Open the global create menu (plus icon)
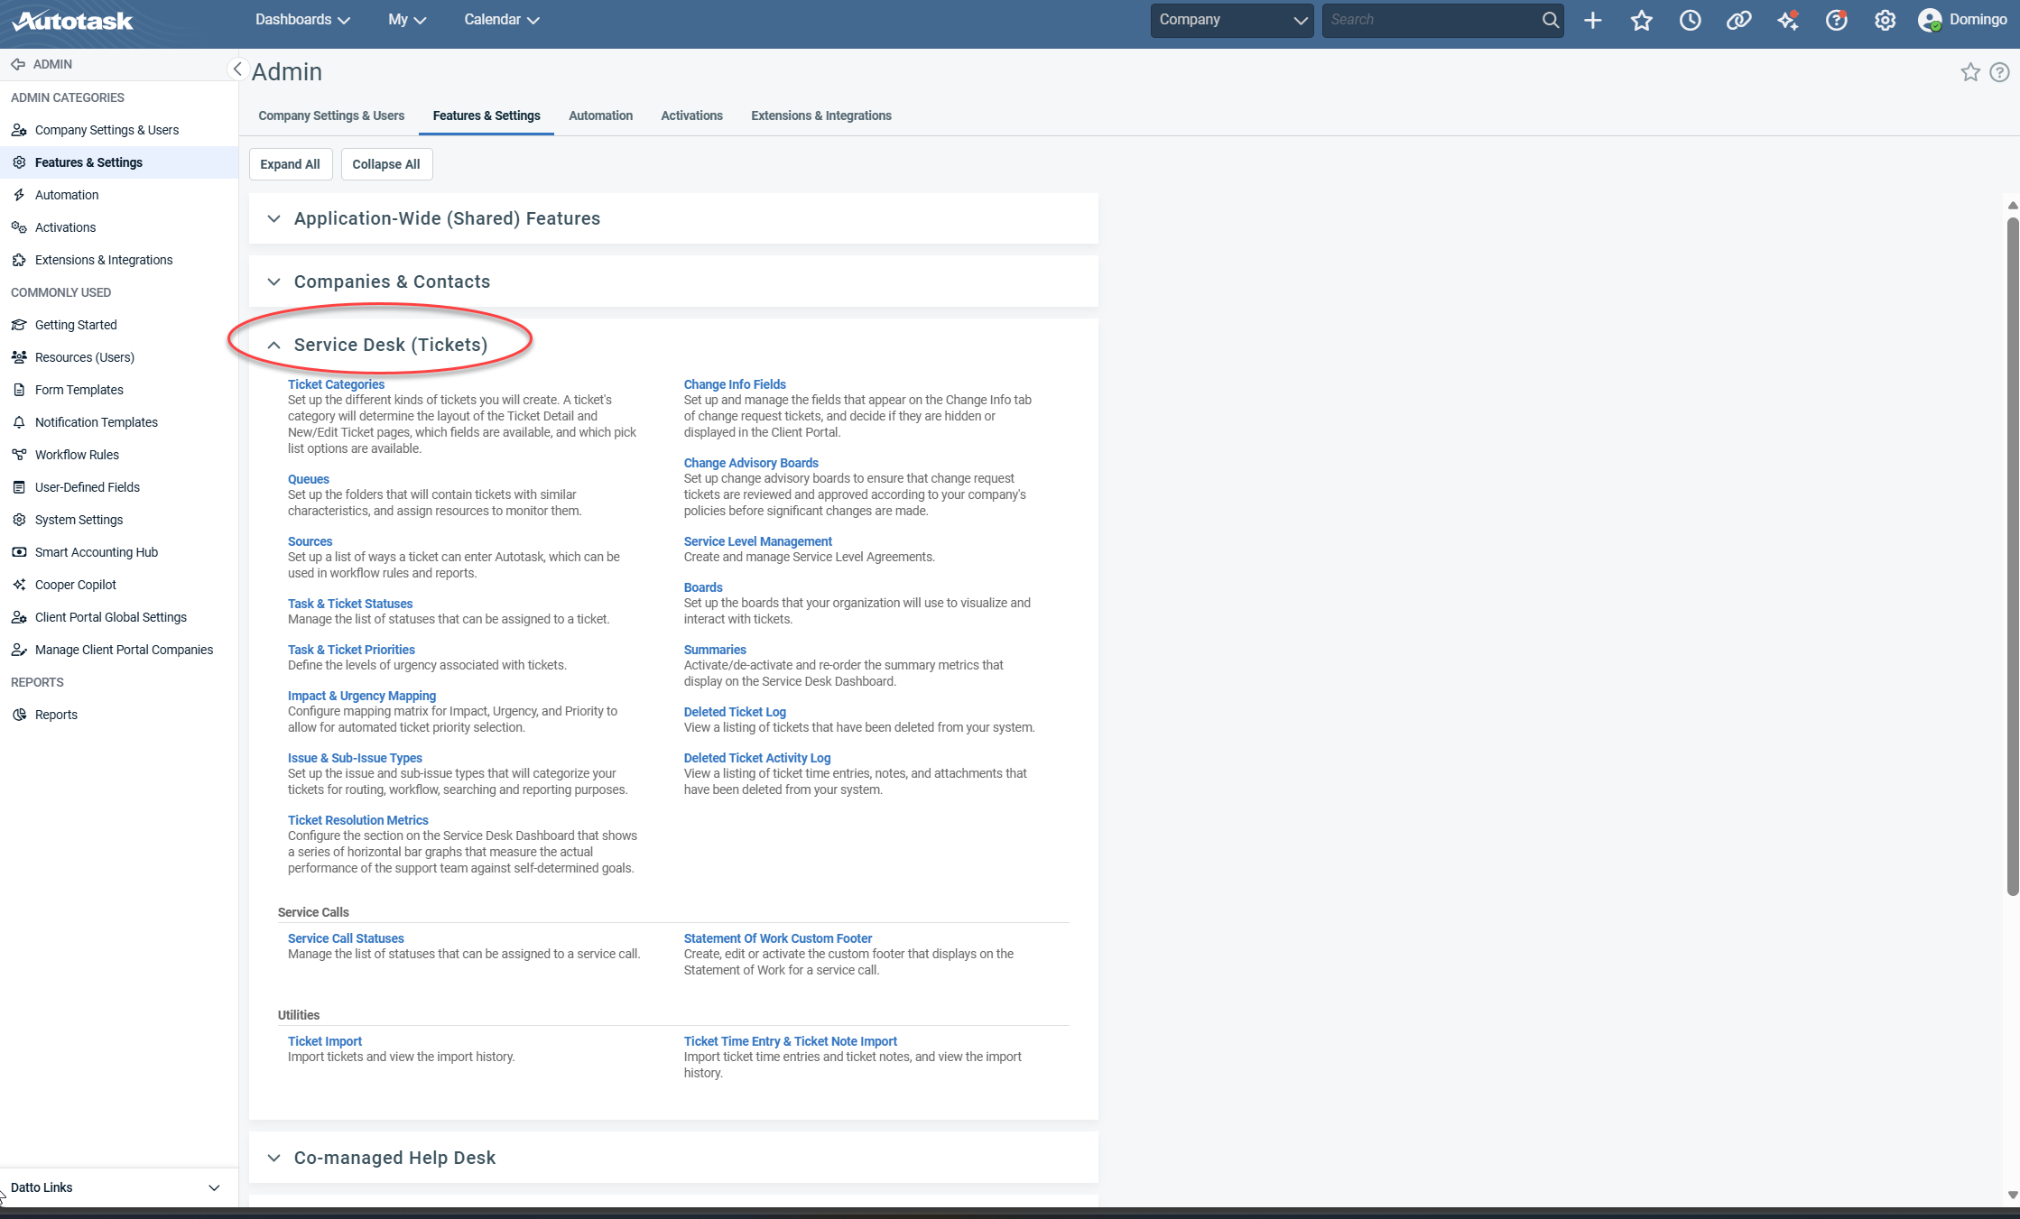This screenshot has height=1219, width=2020. pyautogui.click(x=1593, y=19)
